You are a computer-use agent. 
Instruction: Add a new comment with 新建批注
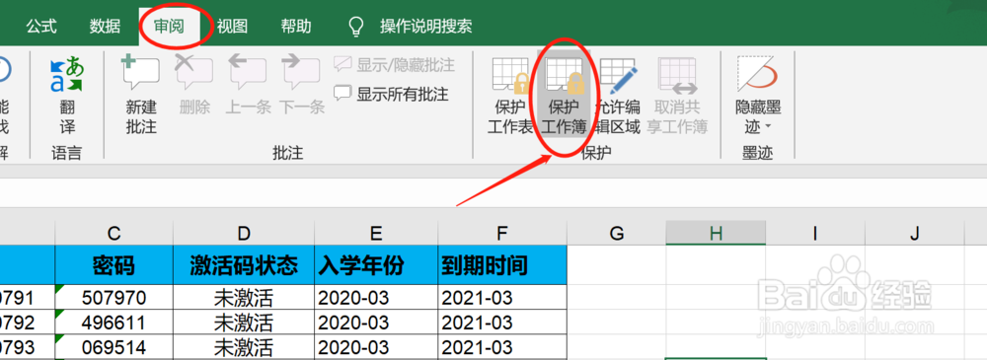click(141, 95)
